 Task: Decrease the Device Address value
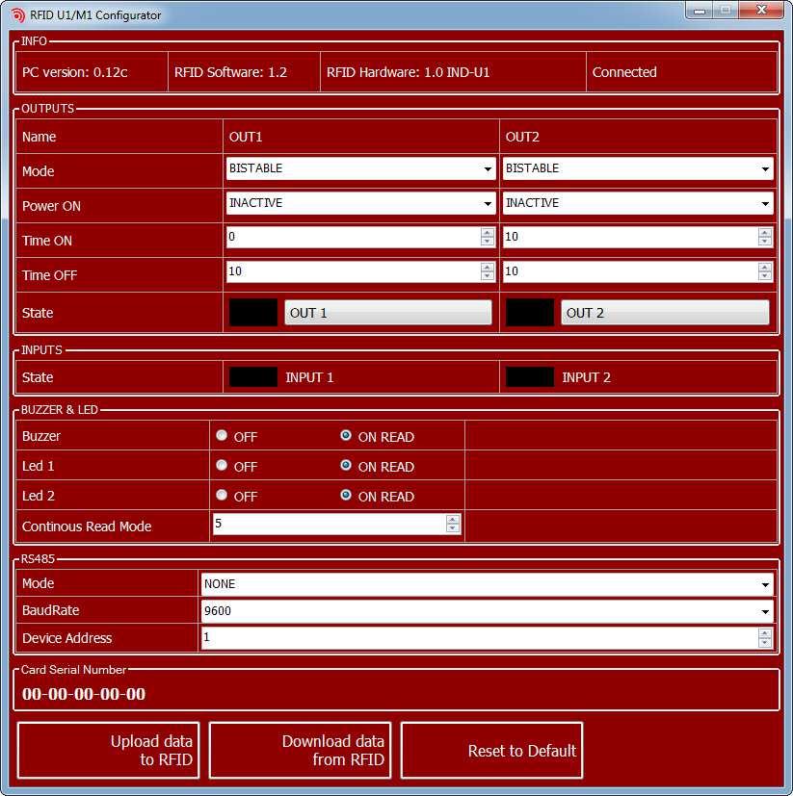click(764, 642)
